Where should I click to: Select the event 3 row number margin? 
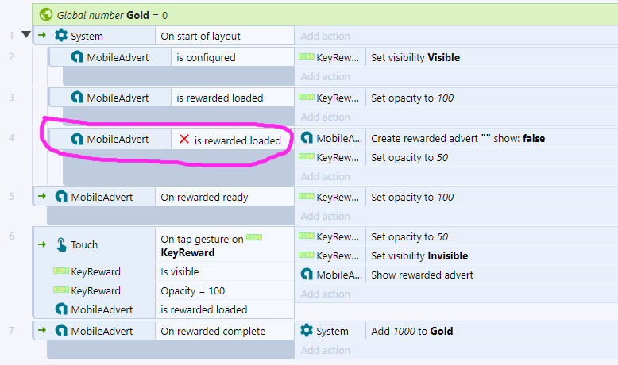click(11, 98)
